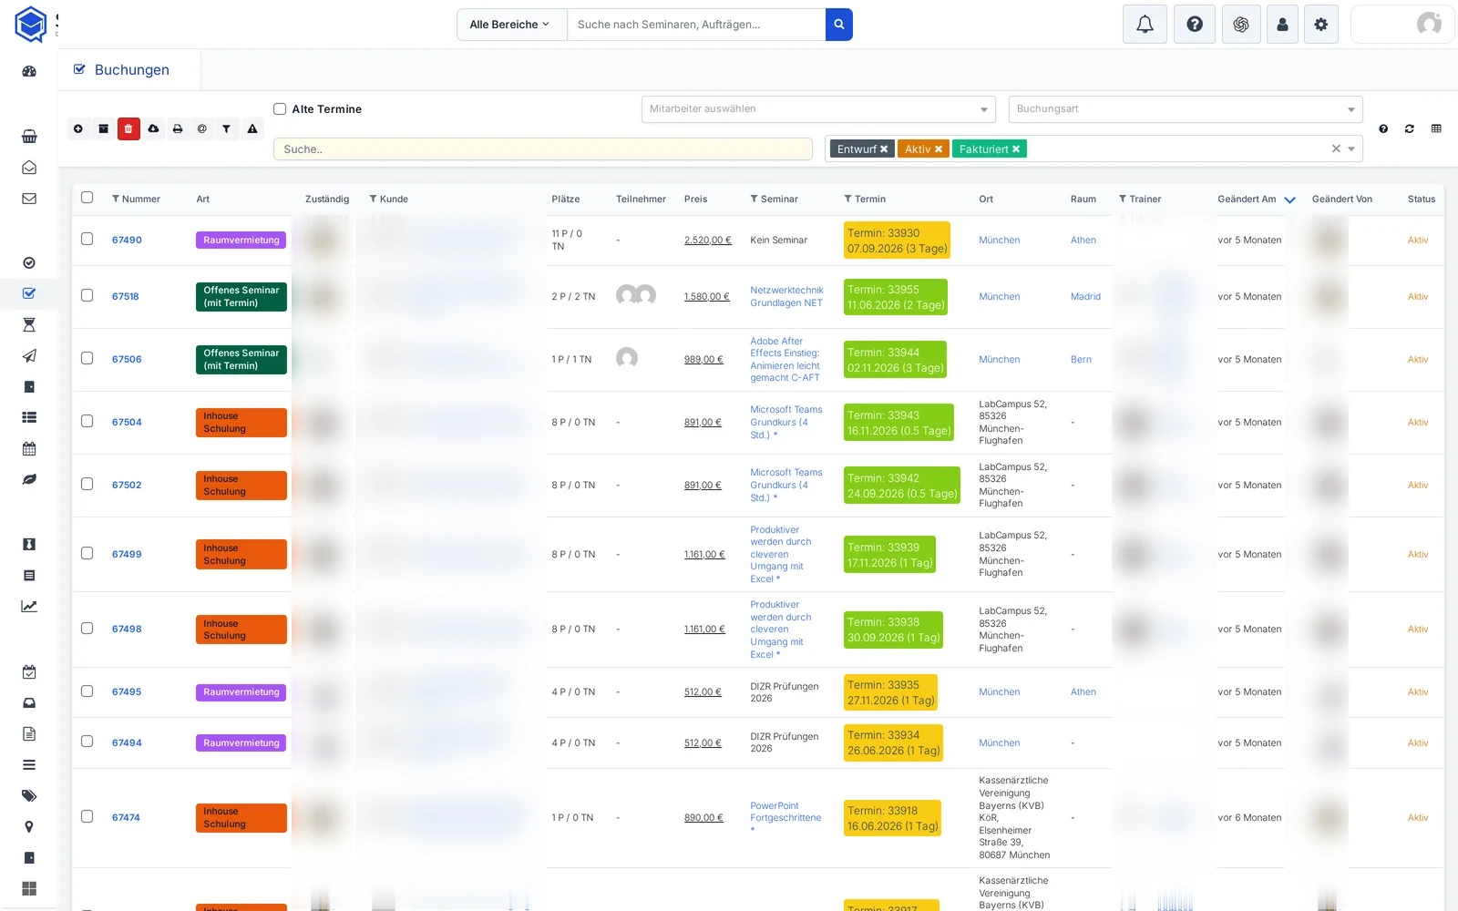Click the funnel filter toolbar icon
This screenshot has width=1458, height=911.
coord(227,129)
